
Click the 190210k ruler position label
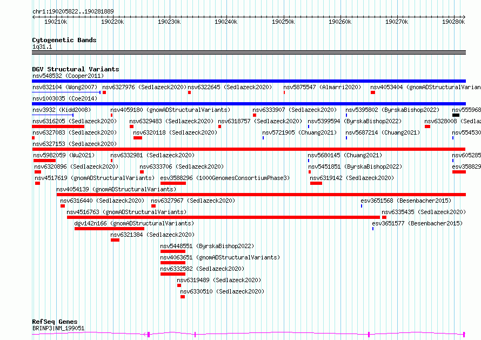pos(56,22)
